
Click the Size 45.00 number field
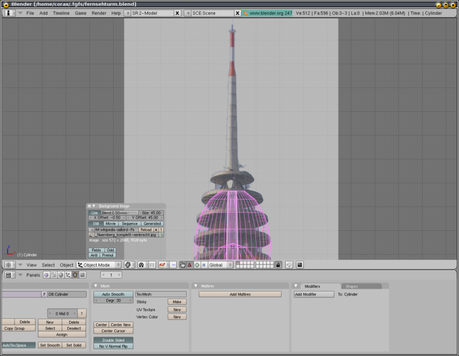click(151, 213)
